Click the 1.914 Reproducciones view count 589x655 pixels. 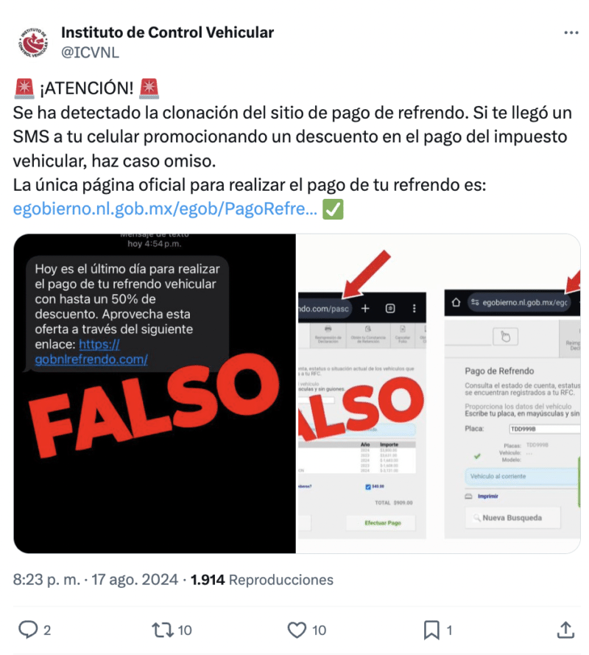[261, 579]
